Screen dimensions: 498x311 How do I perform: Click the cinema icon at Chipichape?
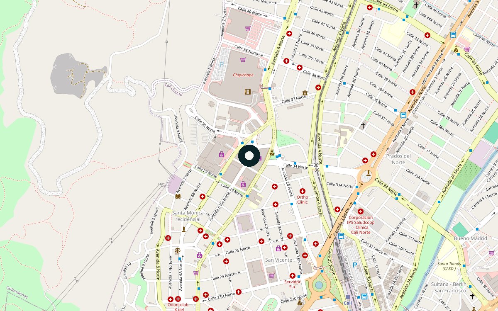248,92
